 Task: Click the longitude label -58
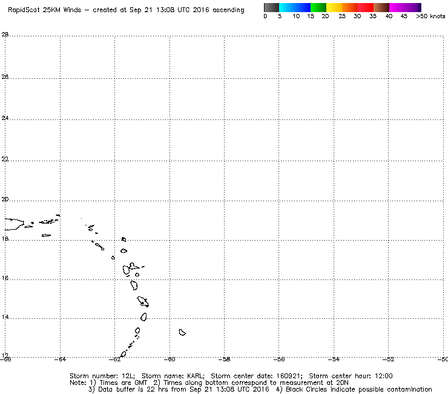pyautogui.click(x=224, y=359)
